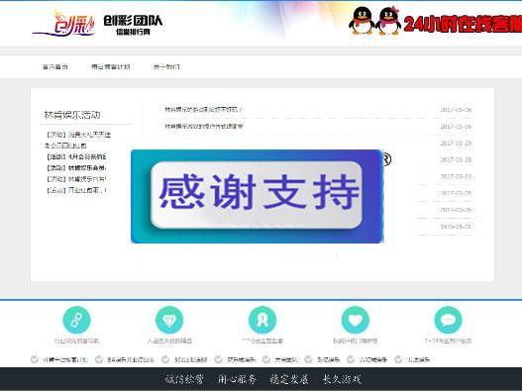The height and width of the screenshot is (392, 522).
Task: Click the chat bubble circle icon
Action: (x=448, y=320)
